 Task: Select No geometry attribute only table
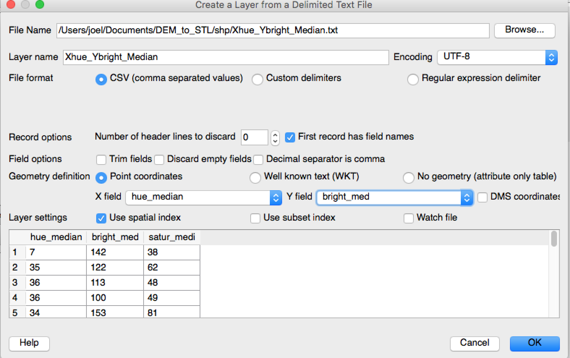(409, 177)
